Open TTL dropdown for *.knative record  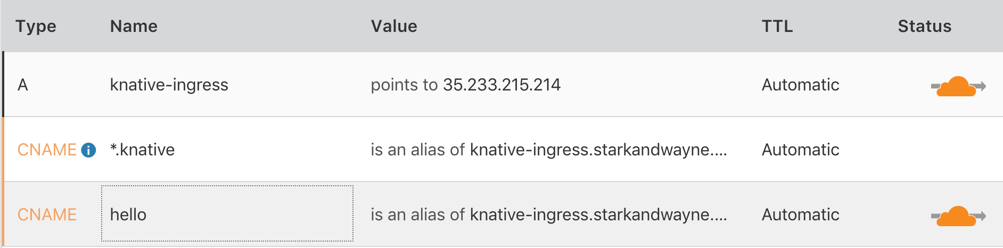point(800,150)
